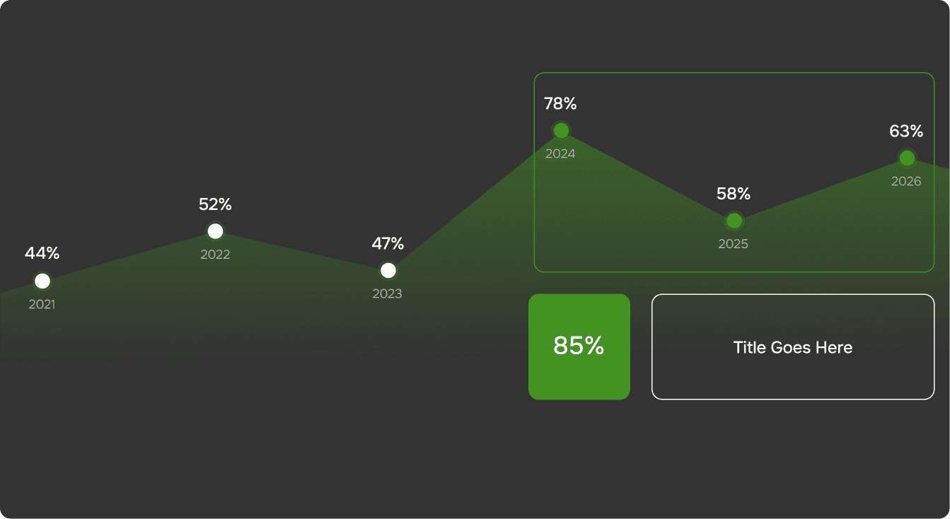Viewport: 950px width, 519px height.
Task: Select the 2021 year label
Action: coord(42,305)
